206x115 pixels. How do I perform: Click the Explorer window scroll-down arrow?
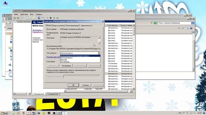point(193,70)
